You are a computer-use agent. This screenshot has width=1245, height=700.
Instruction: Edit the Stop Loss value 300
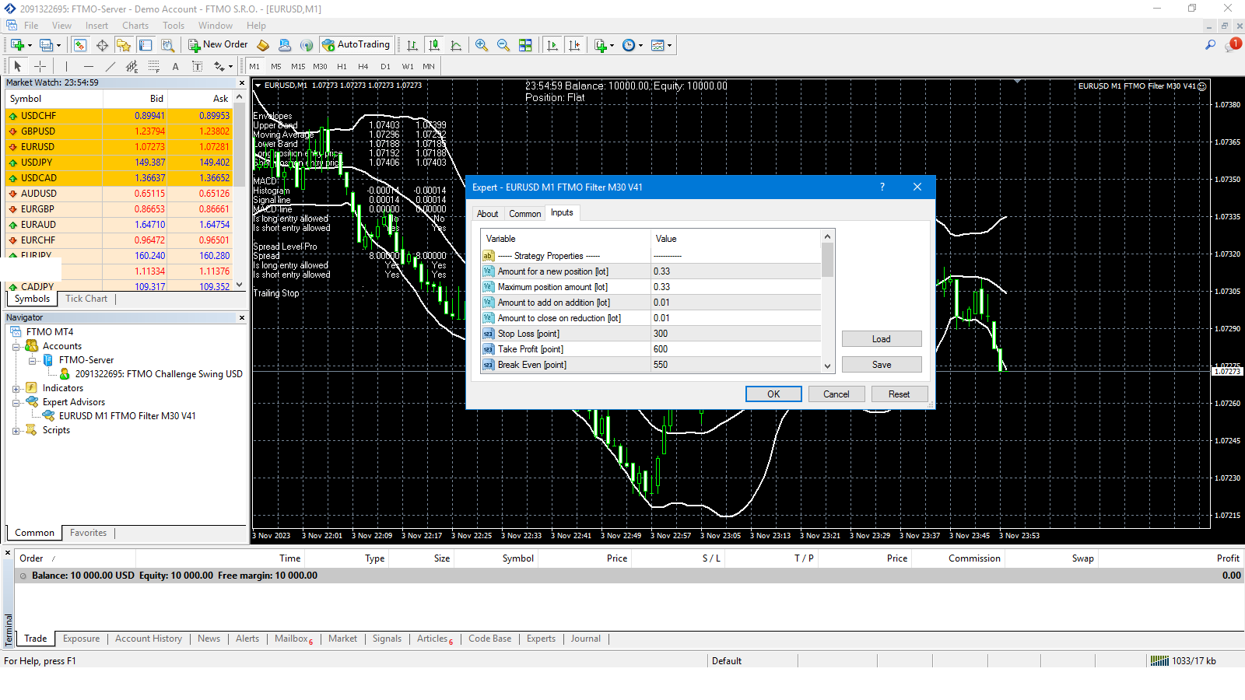tap(735, 334)
